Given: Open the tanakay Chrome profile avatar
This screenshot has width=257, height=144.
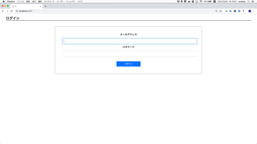Looking at the screenshot, I should coord(250,11).
